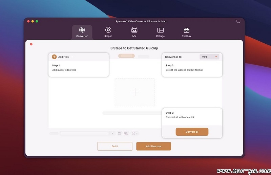Image resolution: width=271 pixels, height=175 pixels.
Task: Click the "Step 3" label
Action: 170,113
